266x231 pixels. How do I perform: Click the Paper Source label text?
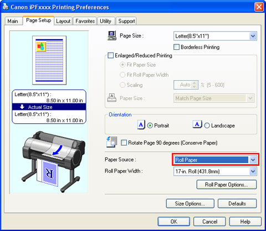pyautogui.click(x=120, y=160)
